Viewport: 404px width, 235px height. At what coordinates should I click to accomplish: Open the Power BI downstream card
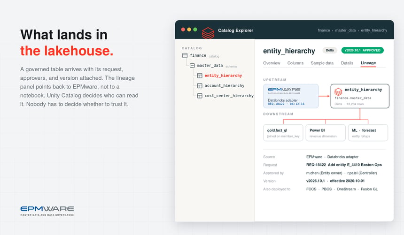click(x=326, y=133)
